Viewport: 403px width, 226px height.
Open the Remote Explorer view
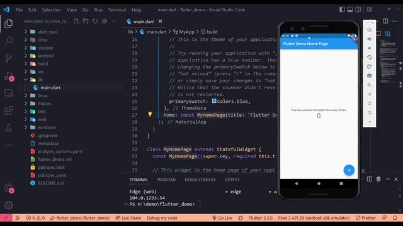tap(9, 94)
